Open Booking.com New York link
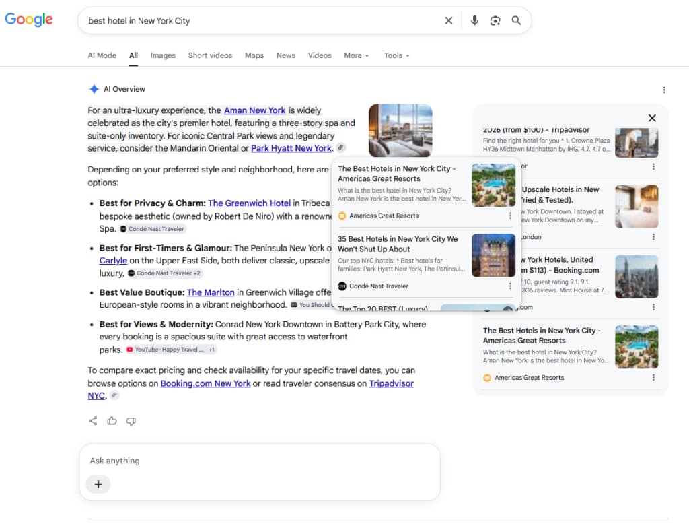 (x=205, y=383)
